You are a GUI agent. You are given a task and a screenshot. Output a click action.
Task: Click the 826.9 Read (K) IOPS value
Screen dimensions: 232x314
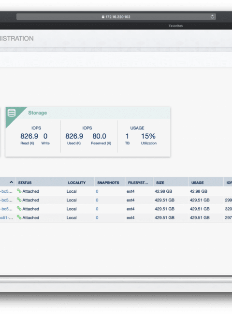(x=29, y=136)
